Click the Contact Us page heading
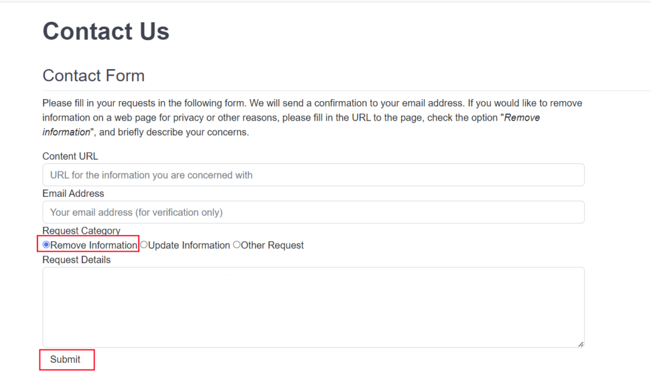651x385 pixels. [x=106, y=30]
